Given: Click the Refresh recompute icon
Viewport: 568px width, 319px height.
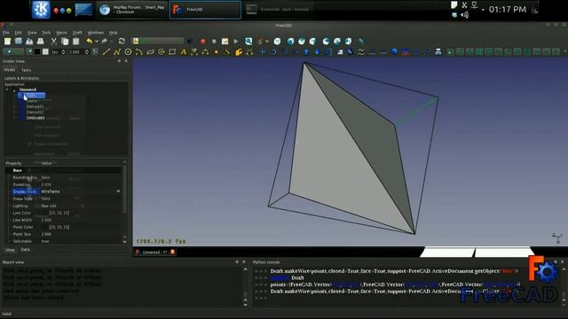Looking at the screenshot, I should coord(122,42).
